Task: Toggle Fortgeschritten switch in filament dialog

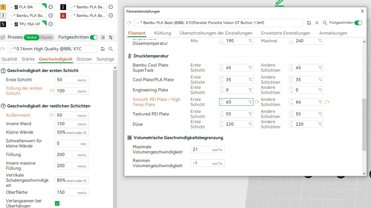Action: (x=358, y=23)
